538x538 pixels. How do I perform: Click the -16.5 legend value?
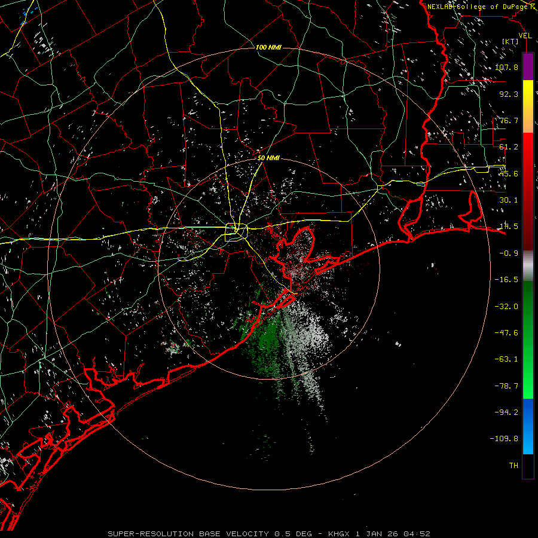(506, 280)
